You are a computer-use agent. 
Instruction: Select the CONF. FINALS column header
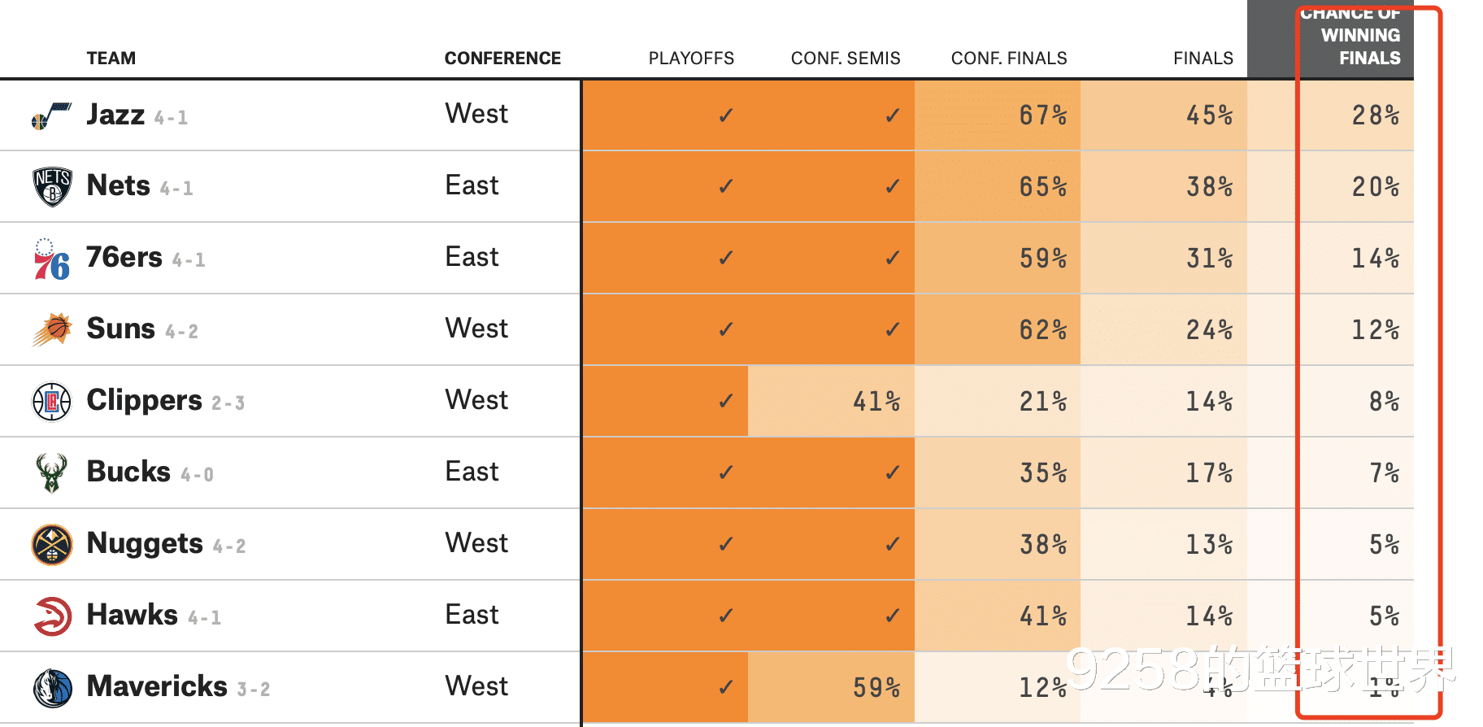1009,59
